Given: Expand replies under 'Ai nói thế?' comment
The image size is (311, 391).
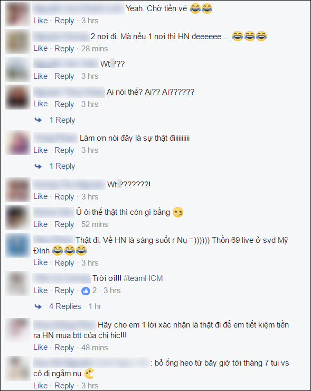Looking at the screenshot, I should pyautogui.click(x=62, y=120).
